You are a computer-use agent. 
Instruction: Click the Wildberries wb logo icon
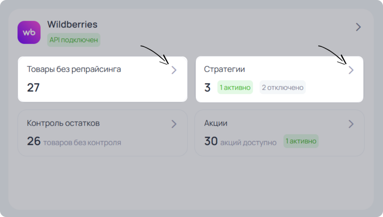click(x=29, y=32)
